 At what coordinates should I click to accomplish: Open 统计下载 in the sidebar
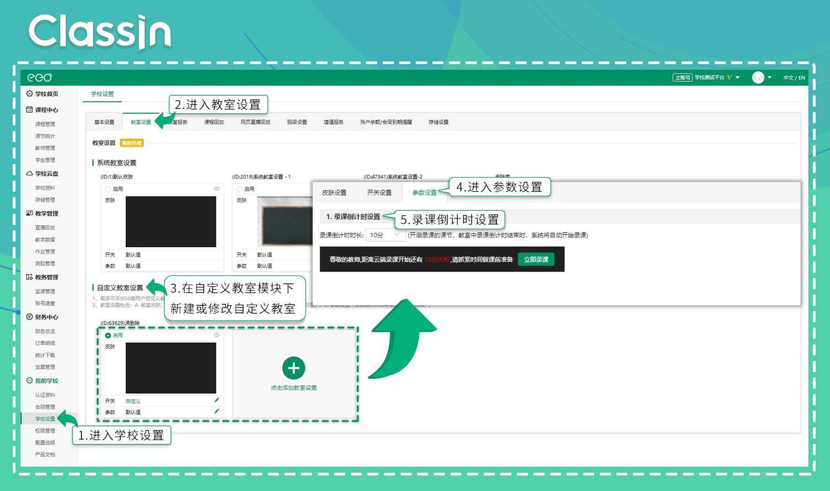(x=45, y=355)
